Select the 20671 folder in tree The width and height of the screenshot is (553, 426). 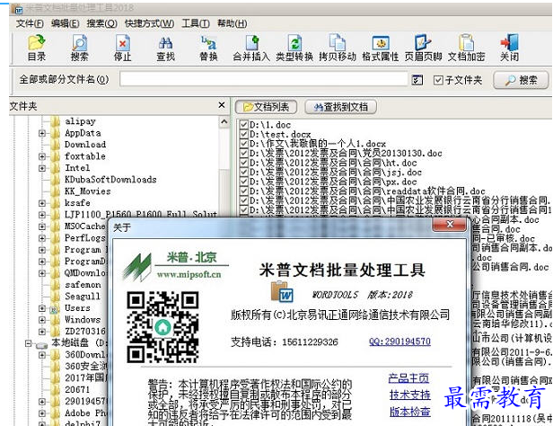click(x=77, y=390)
